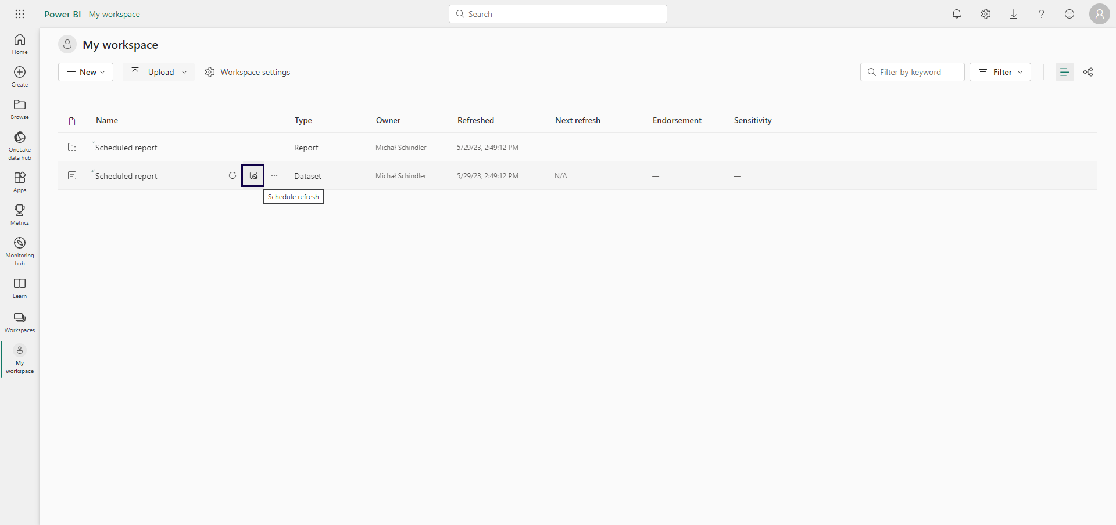Sort by the Refreshed column header

475,120
